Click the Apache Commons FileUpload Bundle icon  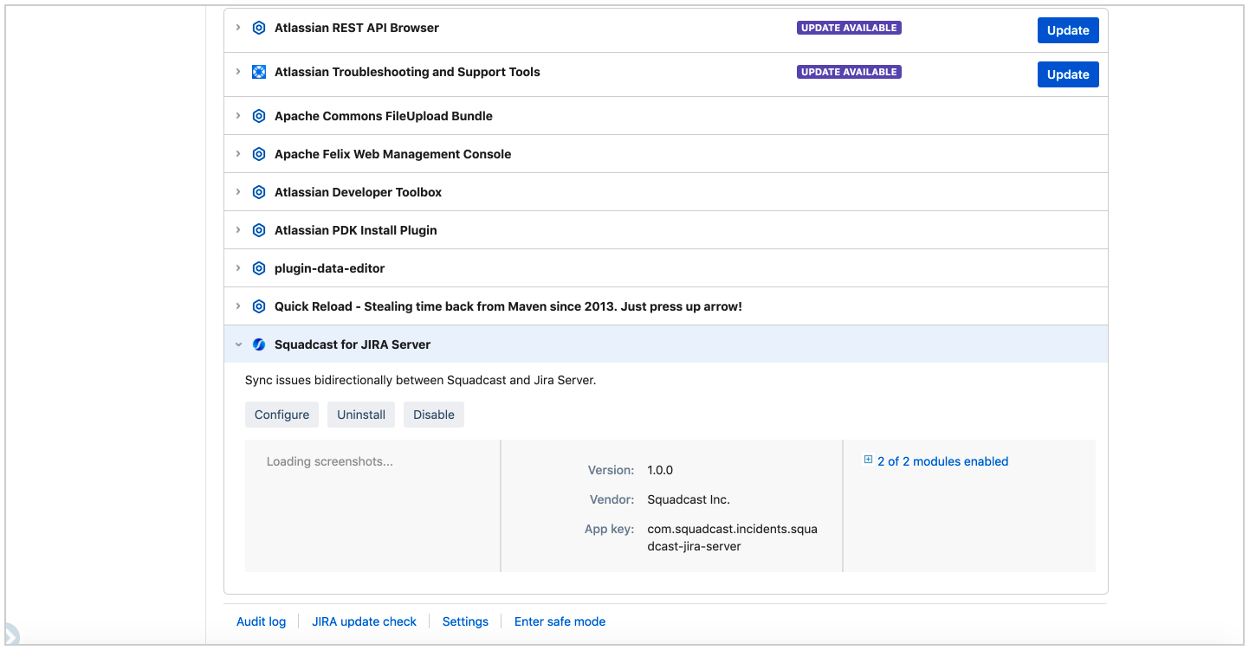[258, 116]
